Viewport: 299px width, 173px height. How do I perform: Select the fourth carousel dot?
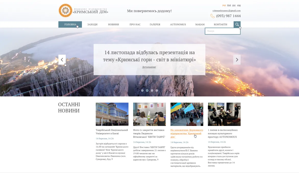point(157,91)
